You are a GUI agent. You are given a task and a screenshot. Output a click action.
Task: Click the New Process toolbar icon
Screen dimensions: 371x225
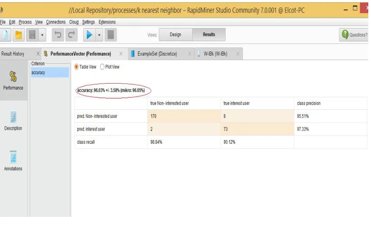click(5, 35)
